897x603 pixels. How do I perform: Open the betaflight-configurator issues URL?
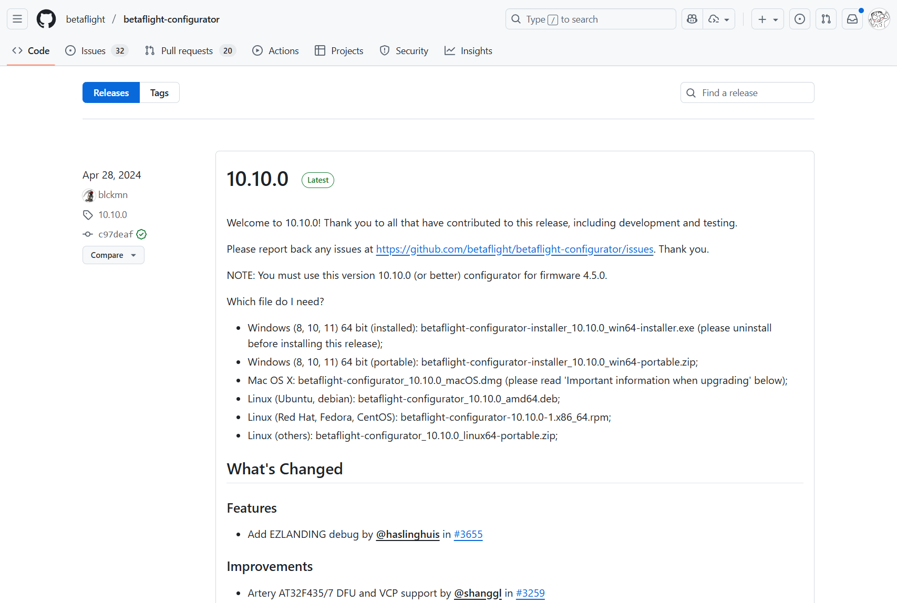tap(514, 249)
